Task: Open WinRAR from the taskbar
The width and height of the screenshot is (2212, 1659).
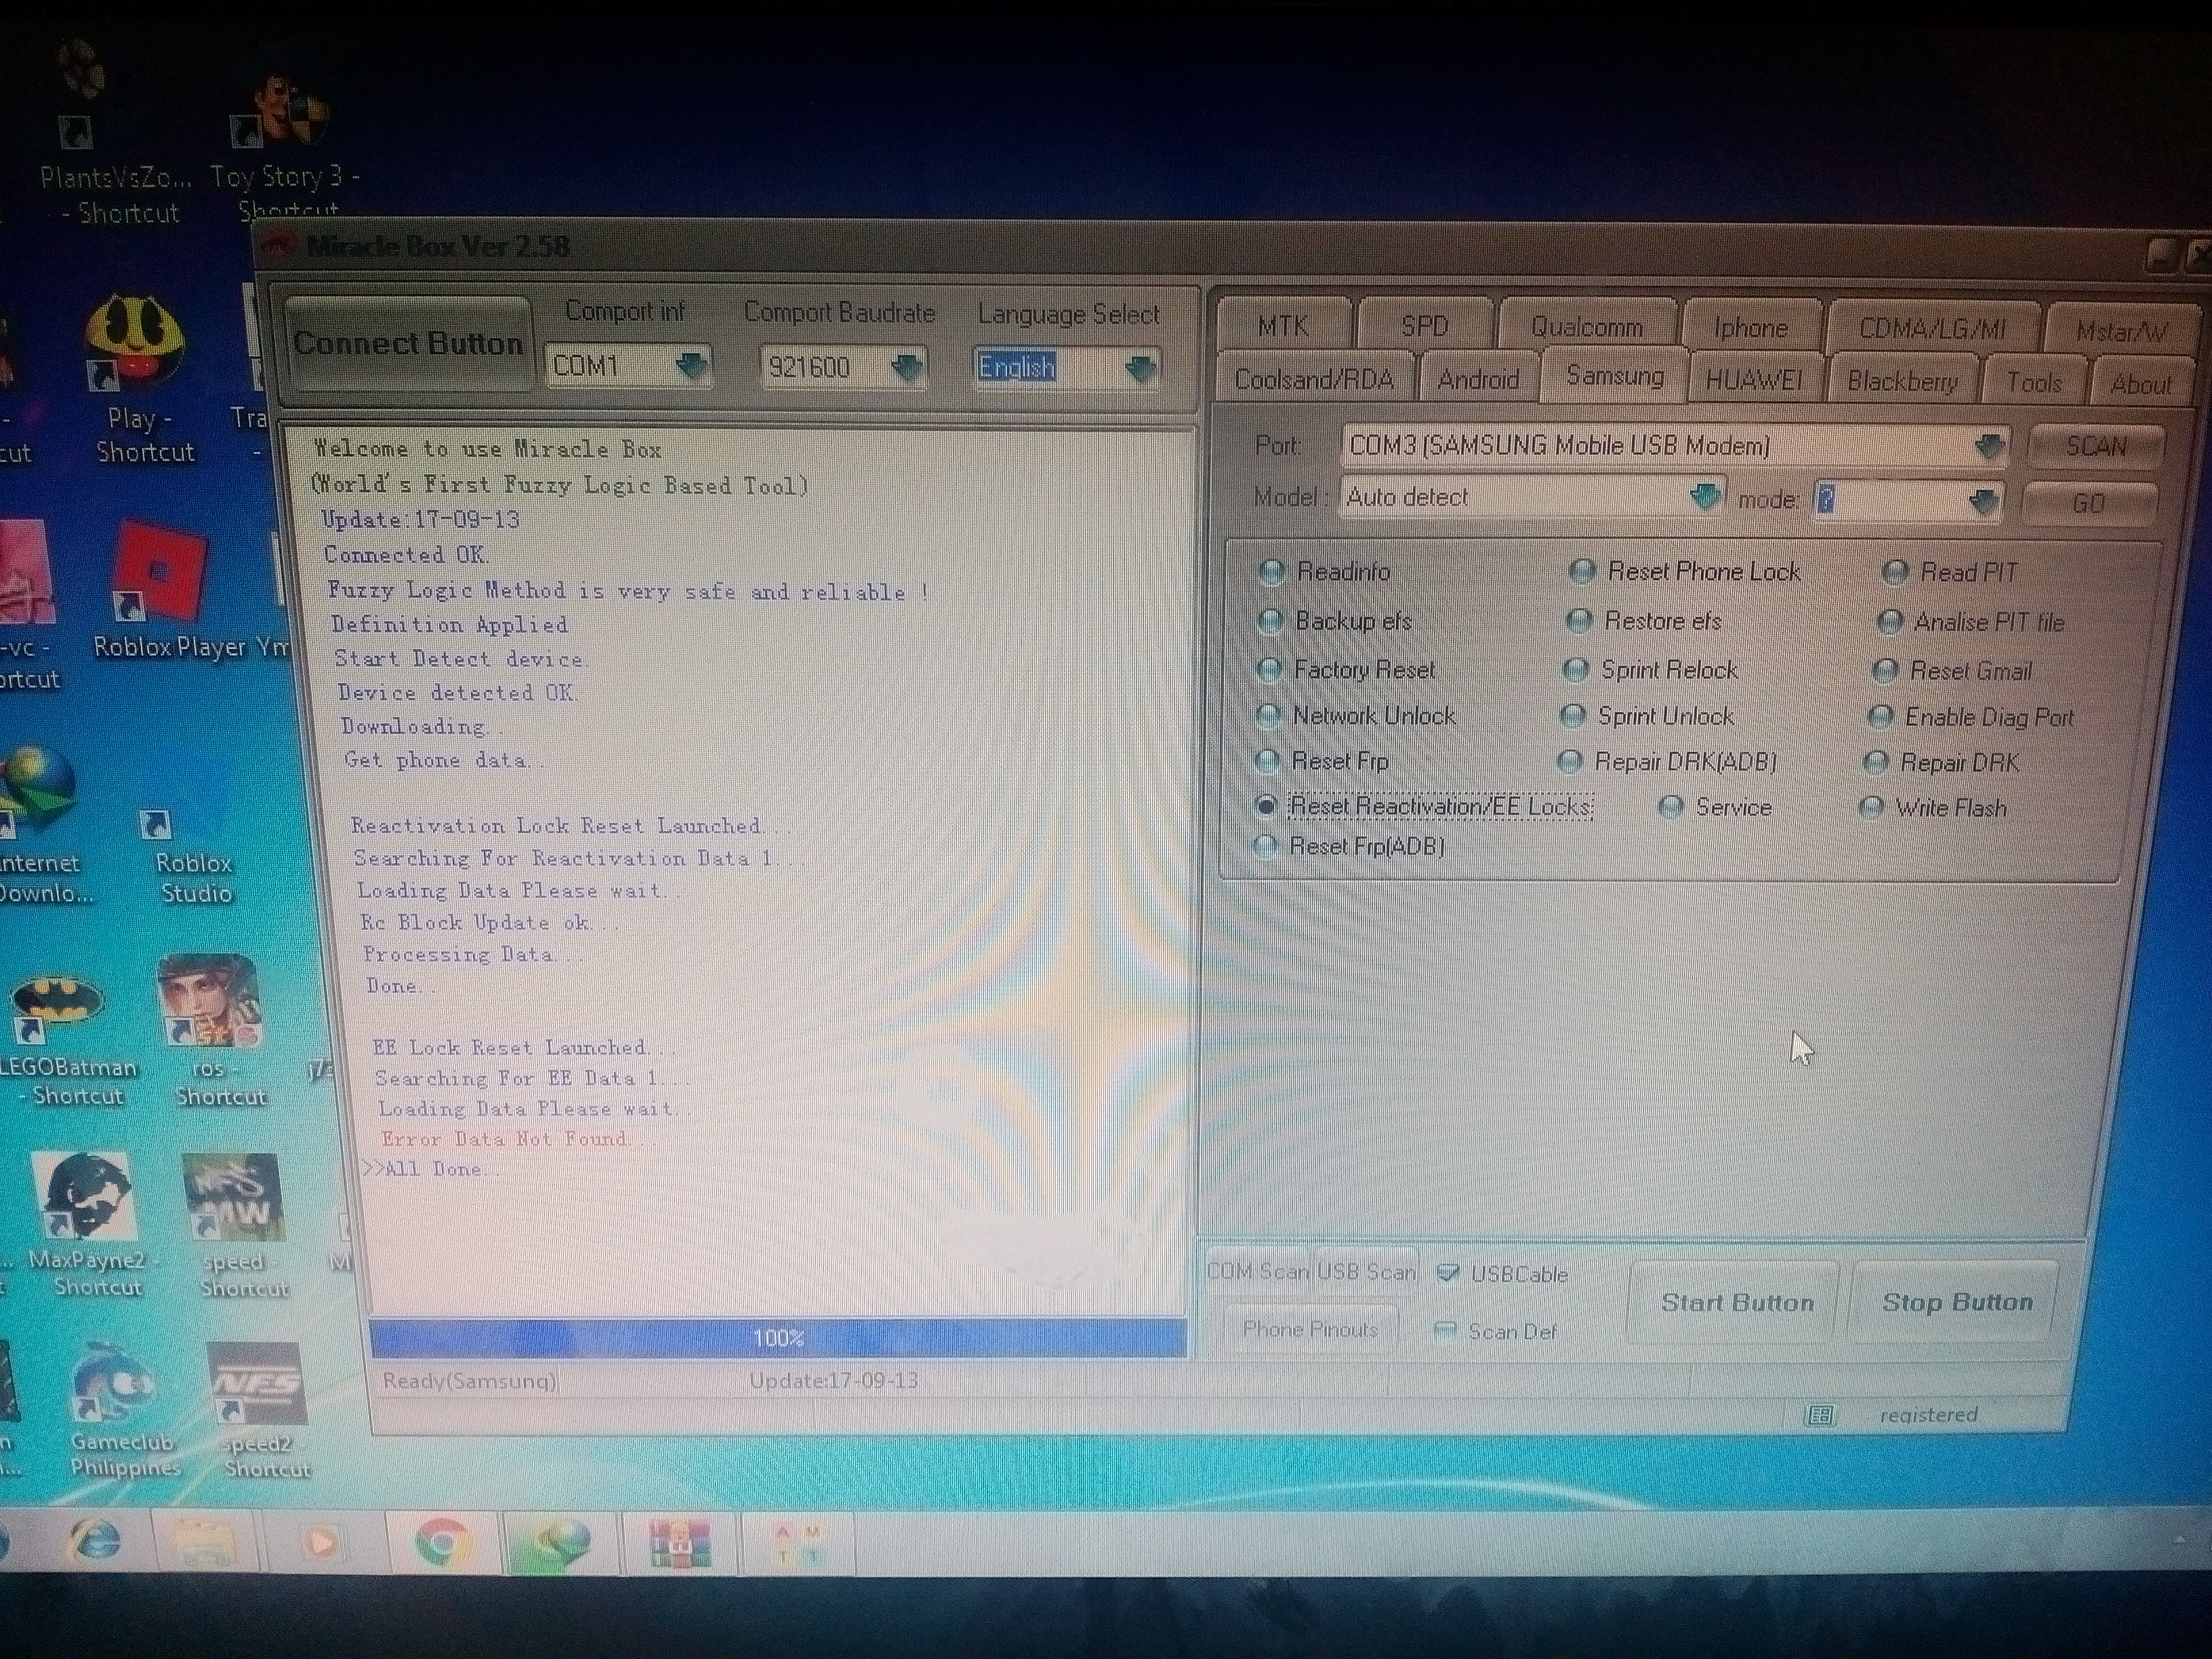Action: [679, 1544]
